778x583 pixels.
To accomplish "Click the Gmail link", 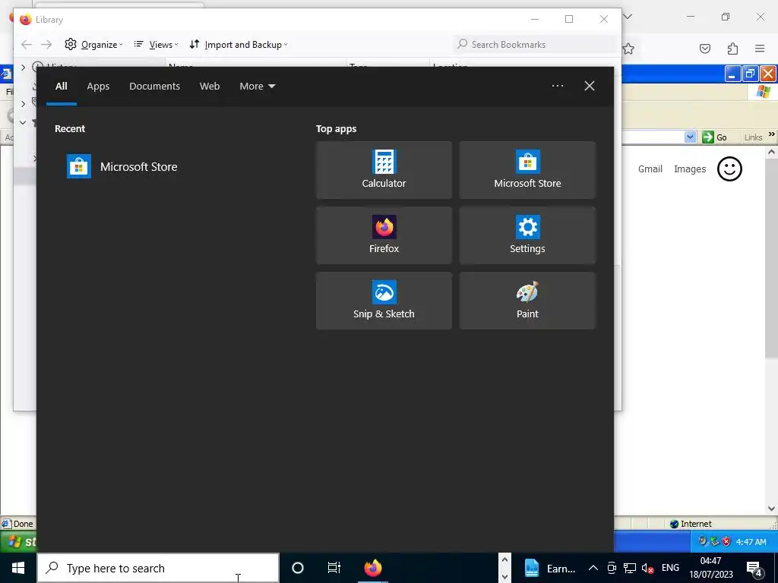I will (x=650, y=169).
